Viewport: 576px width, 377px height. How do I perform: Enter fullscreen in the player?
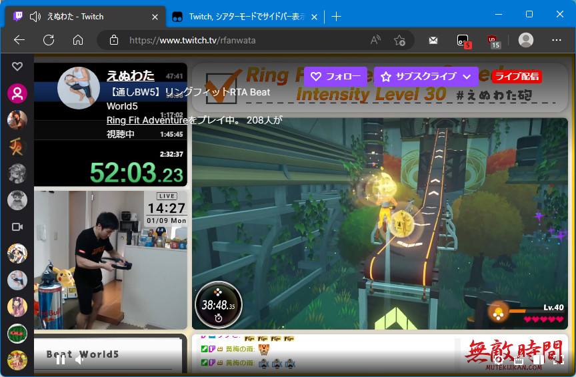(557, 360)
